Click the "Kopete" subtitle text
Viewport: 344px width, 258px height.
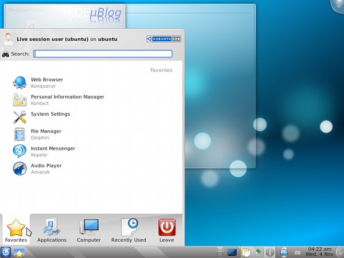click(39, 155)
